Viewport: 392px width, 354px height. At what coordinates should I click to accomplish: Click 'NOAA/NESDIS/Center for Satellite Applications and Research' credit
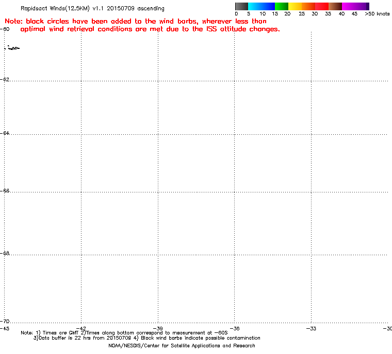pos(182,346)
